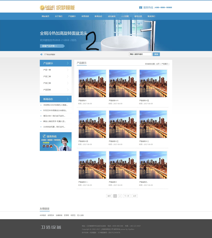Screen dimensions: 212x238
Task: Click the 下一页 next page button
Action: [x=127, y=196]
